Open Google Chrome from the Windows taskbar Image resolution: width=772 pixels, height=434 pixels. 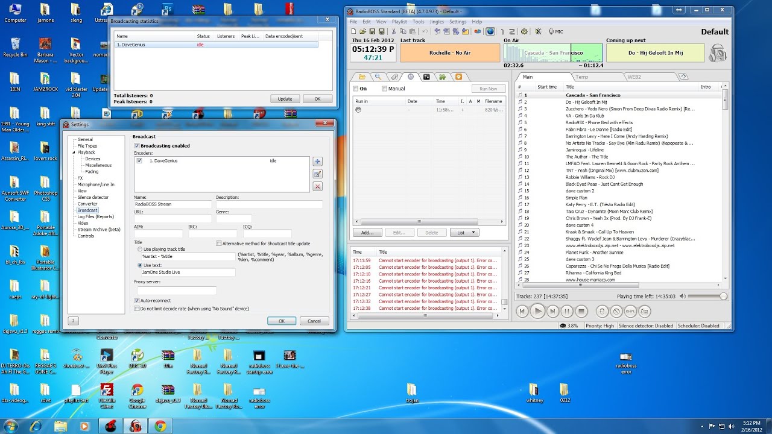coord(160,426)
